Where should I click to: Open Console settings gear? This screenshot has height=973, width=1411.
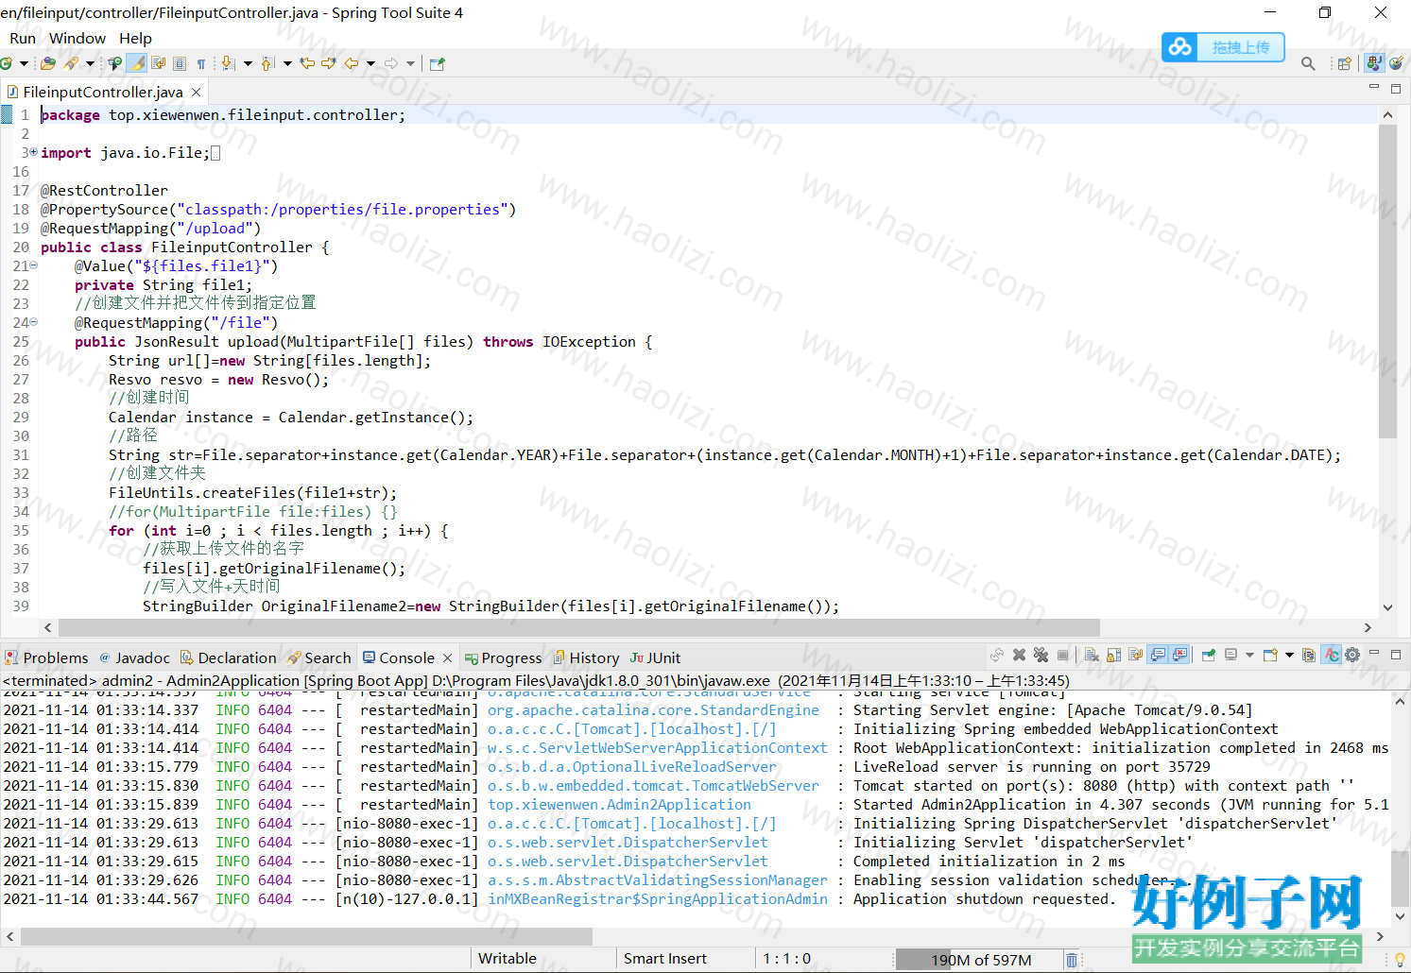[x=1352, y=655]
